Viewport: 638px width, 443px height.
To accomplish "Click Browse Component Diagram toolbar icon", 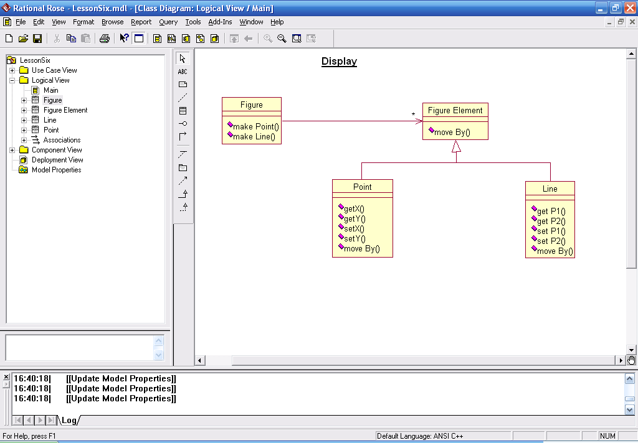I will tap(186, 39).
